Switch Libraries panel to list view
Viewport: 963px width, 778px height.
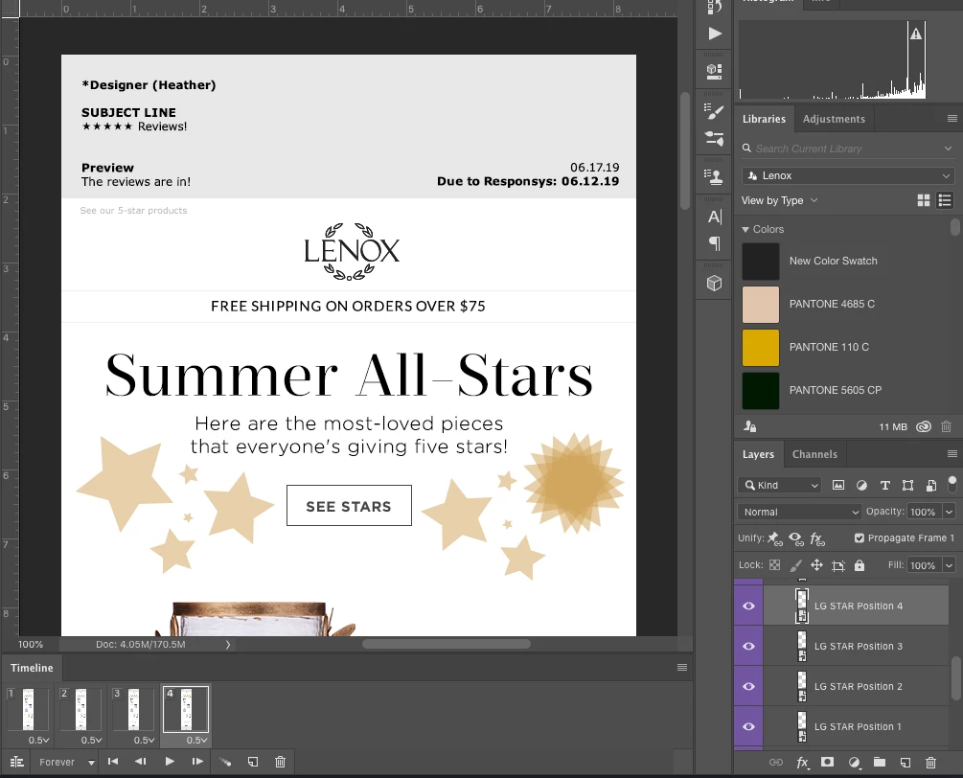tap(945, 200)
